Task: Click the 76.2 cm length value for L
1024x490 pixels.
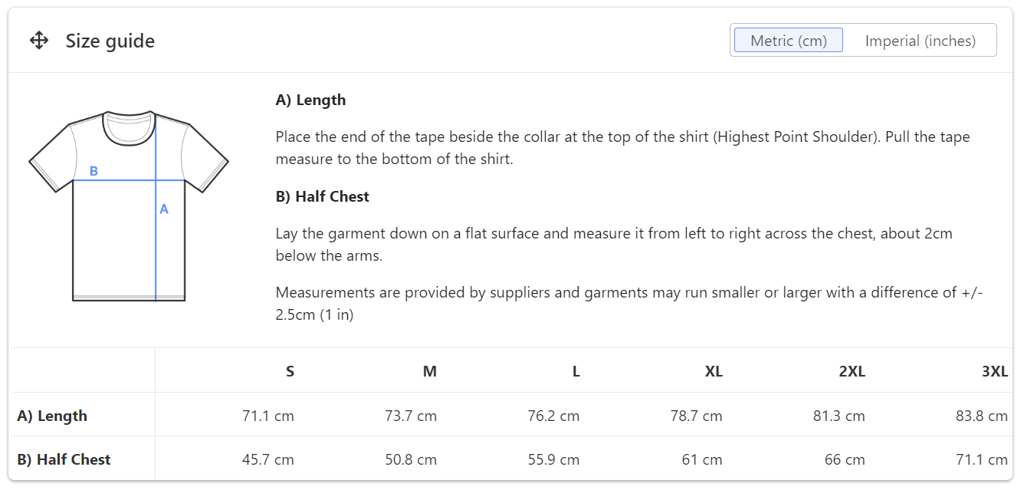Action: tap(553, 416)
